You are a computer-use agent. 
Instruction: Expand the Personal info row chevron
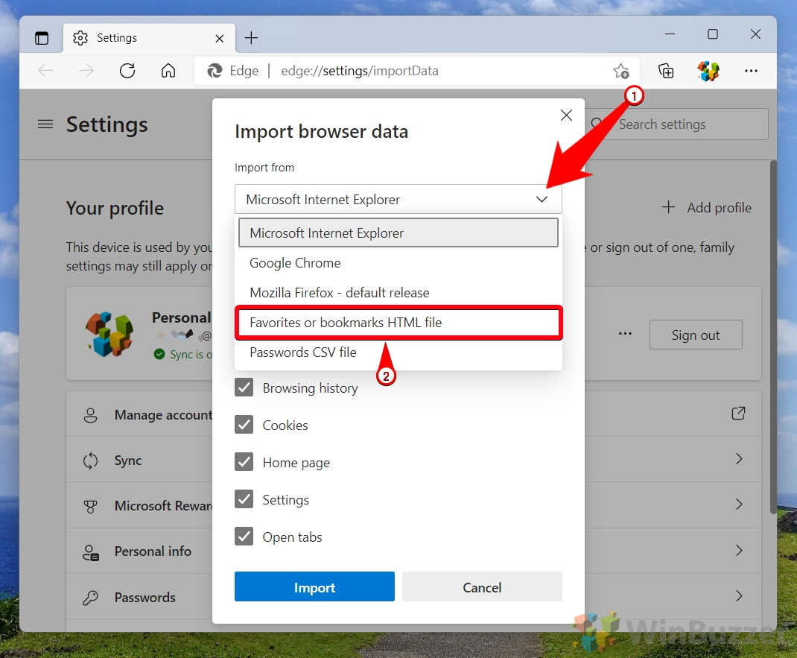pos(739,550)
